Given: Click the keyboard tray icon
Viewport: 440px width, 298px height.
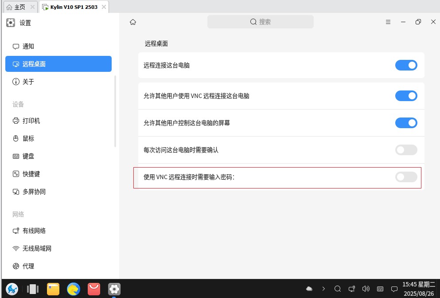Looking at the screenshot, I should 380,289.
